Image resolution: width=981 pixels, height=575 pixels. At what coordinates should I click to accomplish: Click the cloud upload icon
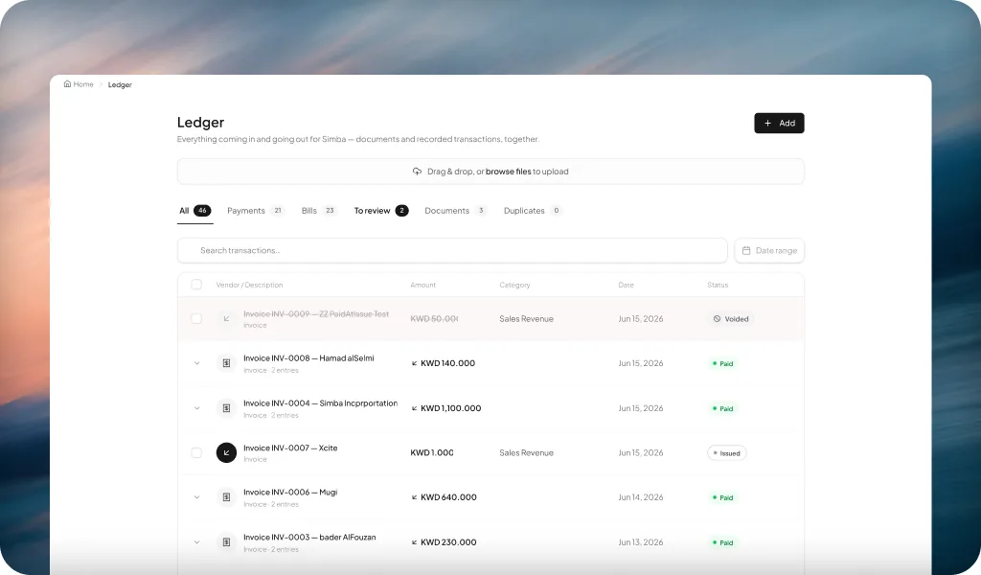(418, 172)
